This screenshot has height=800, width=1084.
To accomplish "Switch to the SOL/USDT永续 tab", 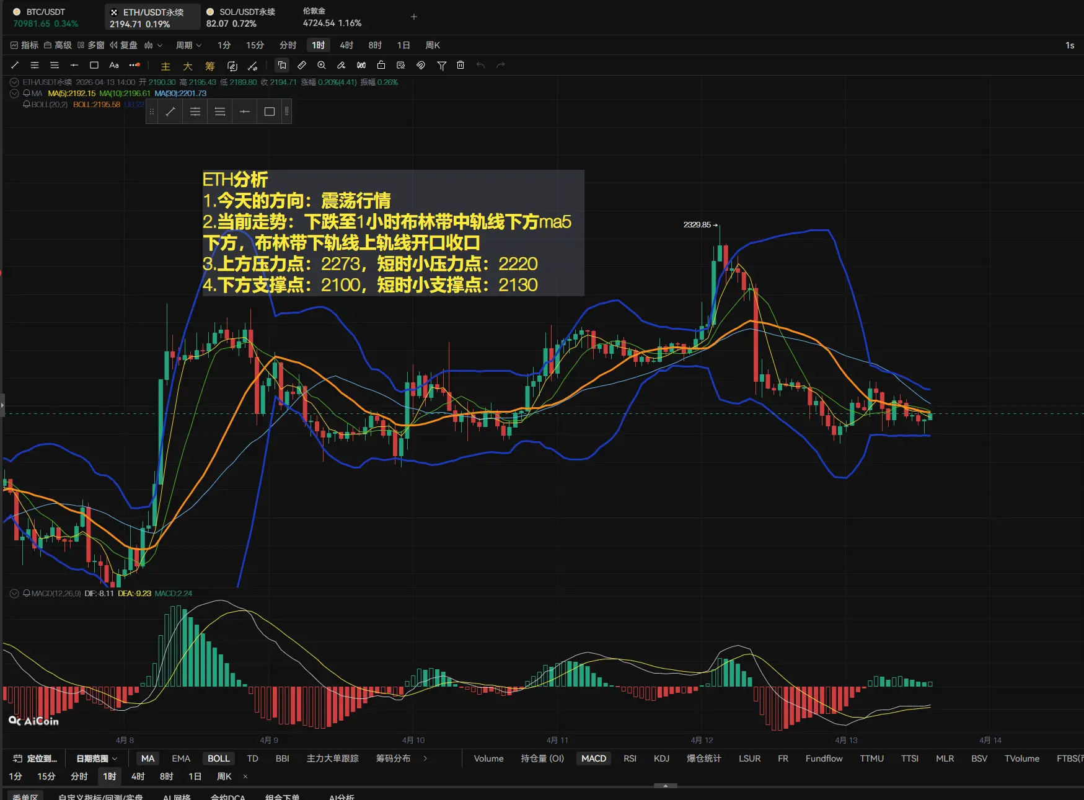I will click(x=241, y=17).
